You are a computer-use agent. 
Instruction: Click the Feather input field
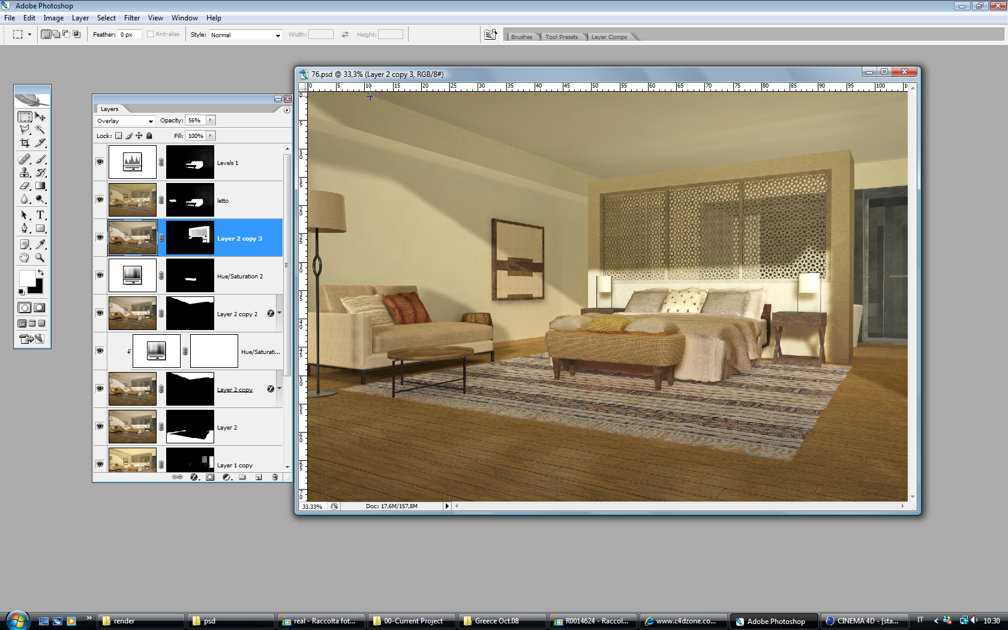pos(130,35)
